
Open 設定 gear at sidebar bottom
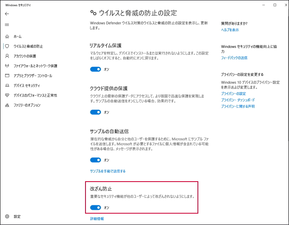7,217
